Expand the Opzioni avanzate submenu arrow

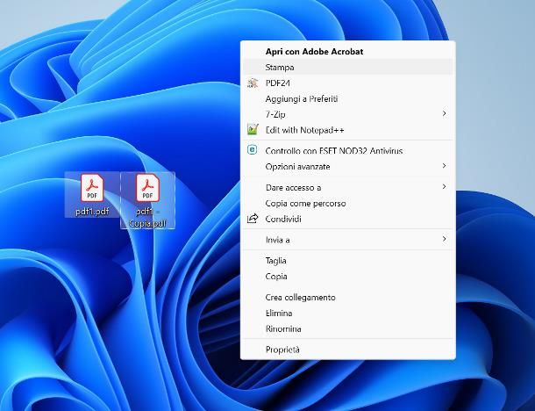444,166
